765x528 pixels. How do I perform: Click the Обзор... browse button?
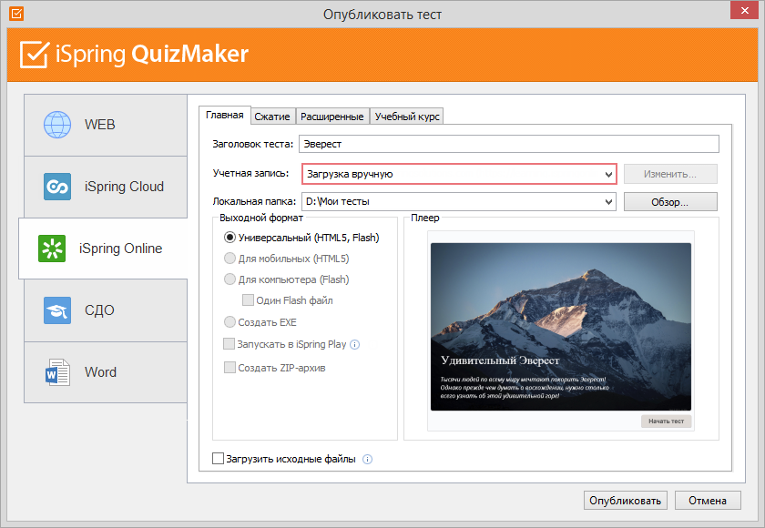[x=670, y=202]
